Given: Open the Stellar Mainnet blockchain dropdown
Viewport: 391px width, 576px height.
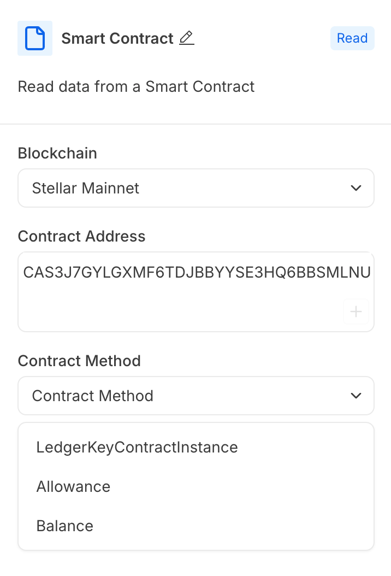Looking at the screenshot, I should (196, 188).
